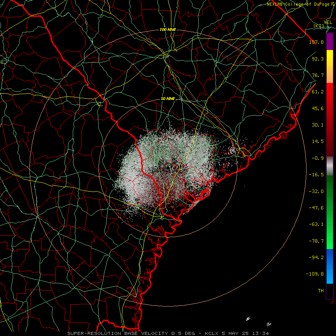Click the 45.6 value on velocity scale
Image resolution: width=336 pixels, height=336 pixels.
point(318,108)
